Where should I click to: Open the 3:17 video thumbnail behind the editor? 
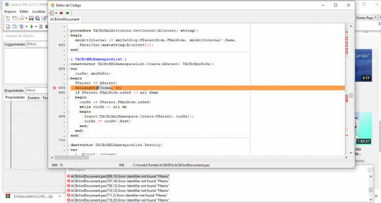pyautogui.click(x=363, y=66)
